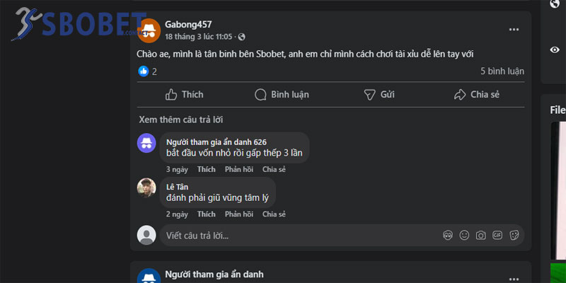Click the blue like reaction icon
Image resolution: width=566 pixels, height=283 pixels.
(144, 71)
